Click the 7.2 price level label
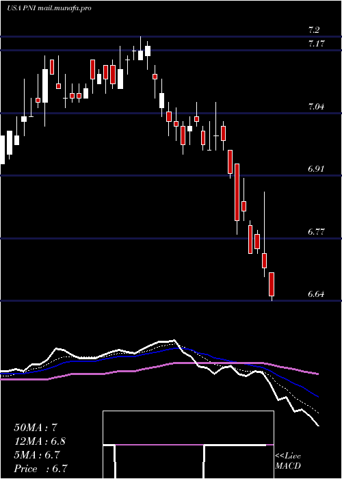Screen dimensions: 342x479 coord(314,30)
